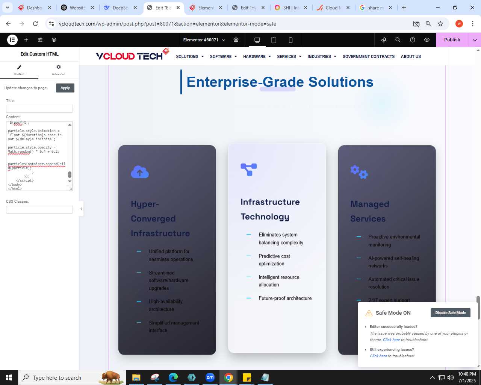Click the Infrastructure Technology card title
The height and width of the screenshot is (385, 481).
pos(270,209)
